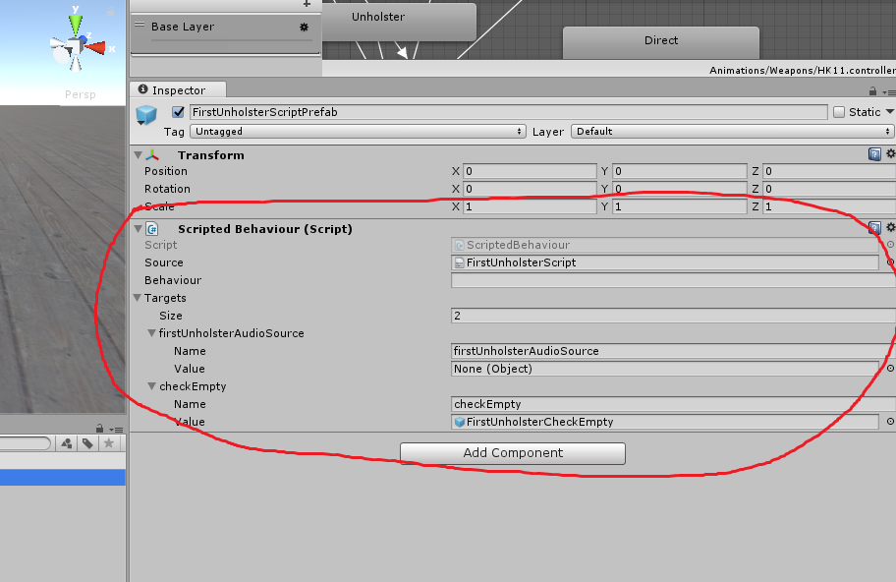Collapse the firstUnholsterAudioSource foldout
The image size is (896, 582).
(151, 333)
